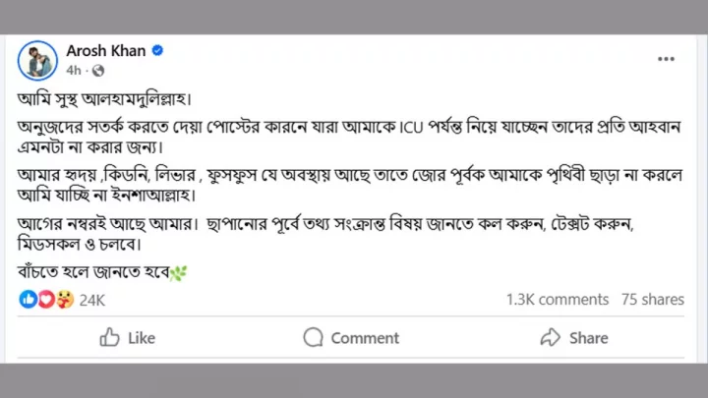Image resolution: width=708 pixels, height=398 pixels.
Task: Click the post's first line of text
Action: coord(104,98)
